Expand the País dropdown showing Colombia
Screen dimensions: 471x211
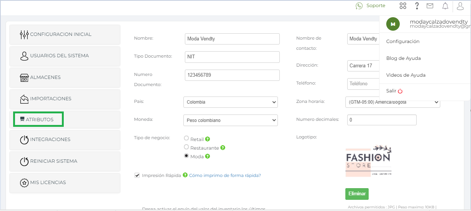pos(231,102)
